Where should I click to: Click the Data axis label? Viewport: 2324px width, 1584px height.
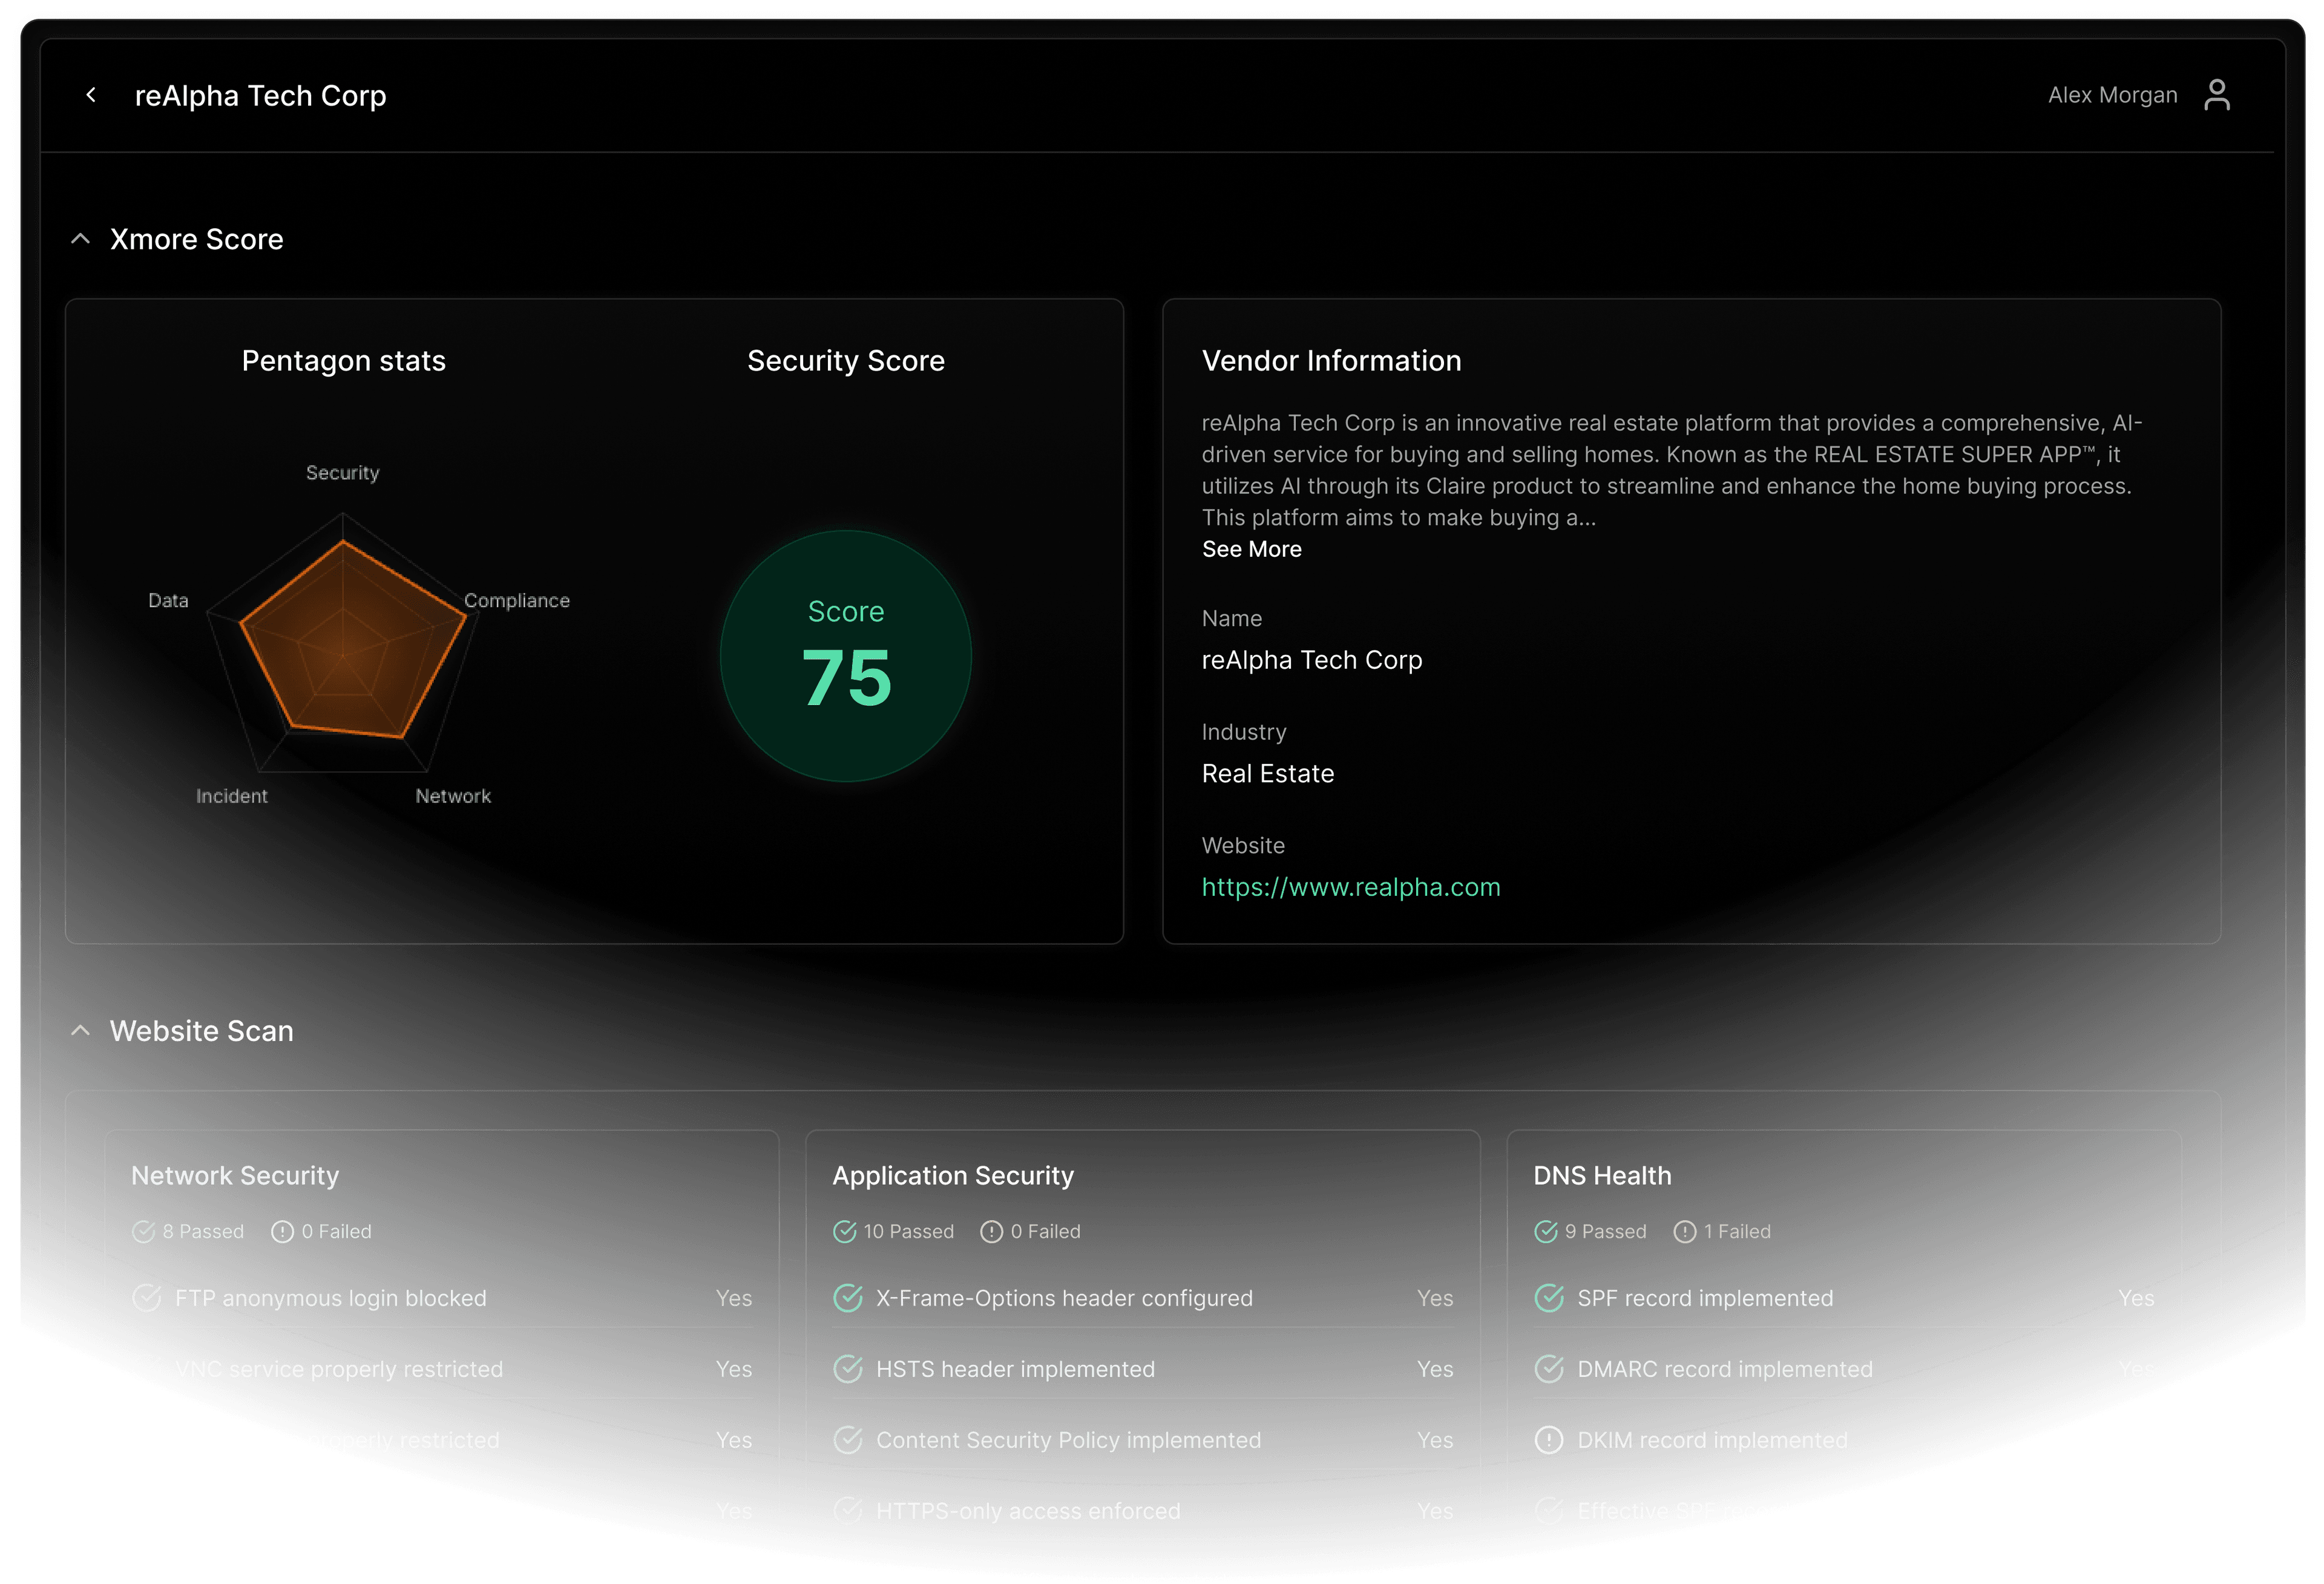pyautogui.click(x=168, y=601)
